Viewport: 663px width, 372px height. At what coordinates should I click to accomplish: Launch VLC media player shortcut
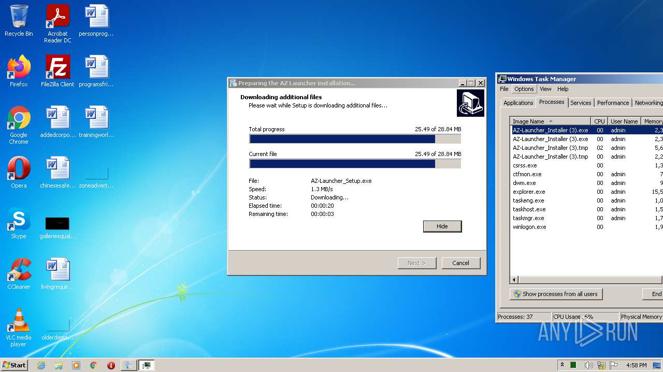[x=19, y=328]
